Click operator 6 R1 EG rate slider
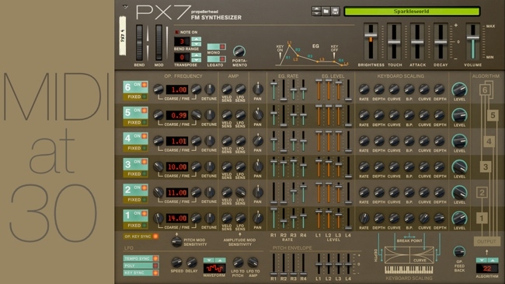Screen dimensions: 505x284 coord(273,90)
